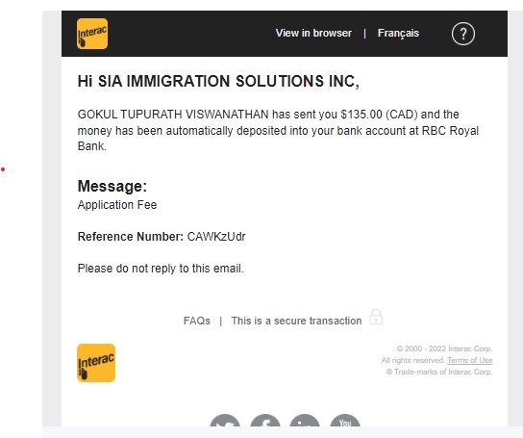Viewport: 523px width, 438px height.
Task: Click the reference number CAWKzUdr
Action: coord(216,237)
